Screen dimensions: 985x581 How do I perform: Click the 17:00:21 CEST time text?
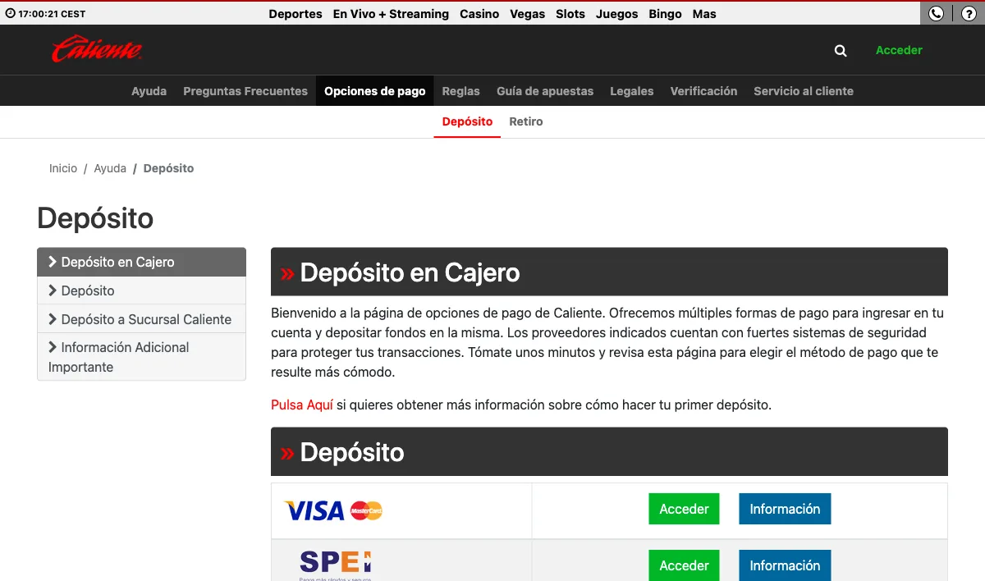point(52,14)
